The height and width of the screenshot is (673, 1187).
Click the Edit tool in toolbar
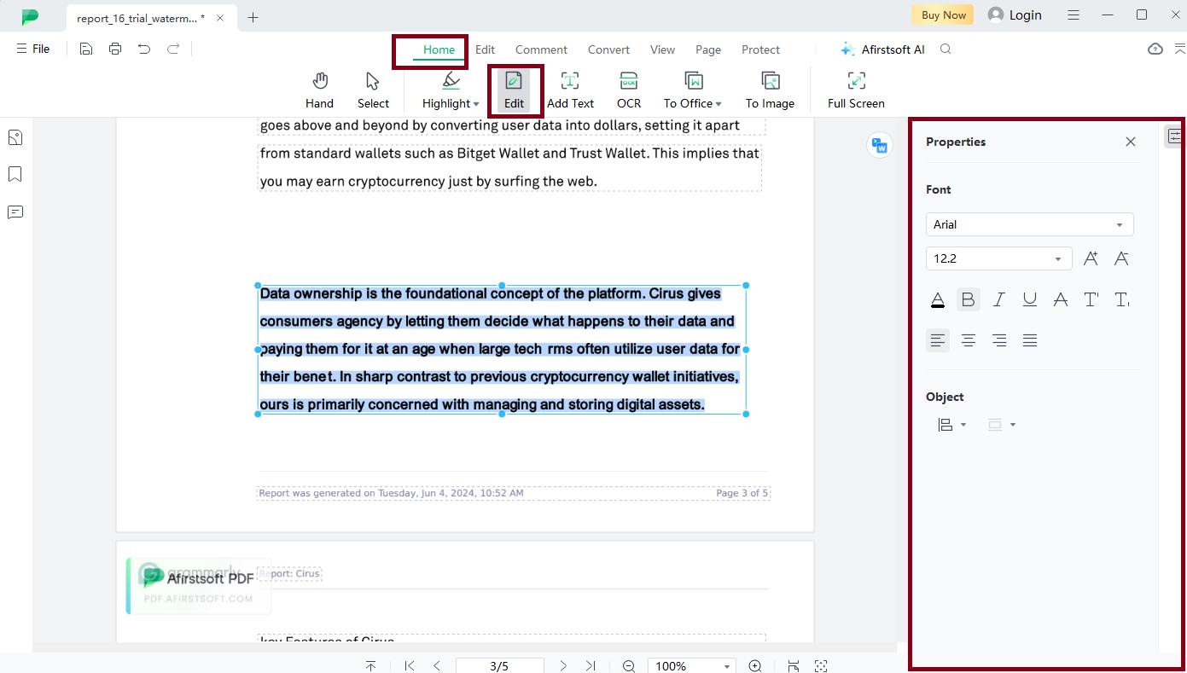point(514,90)
